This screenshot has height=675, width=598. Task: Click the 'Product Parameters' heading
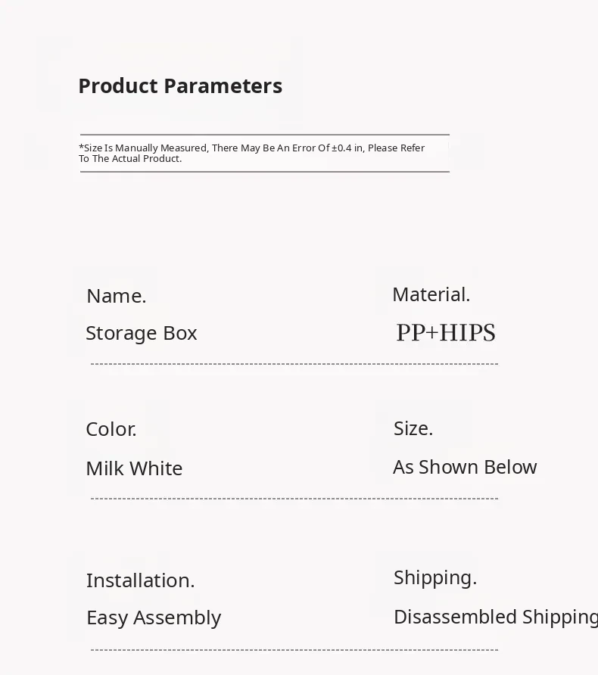point(180,86)
